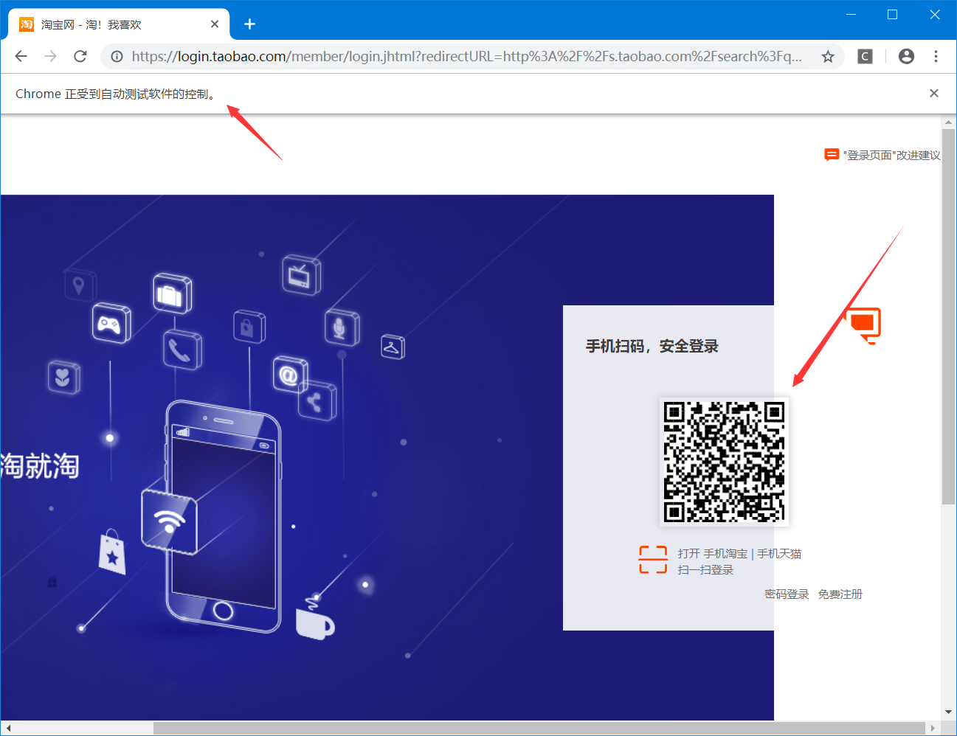The height and width of the screenshot is (736, 957).
Task: Click the site information icon in the address bar
Action: click(x=117, y=56)
